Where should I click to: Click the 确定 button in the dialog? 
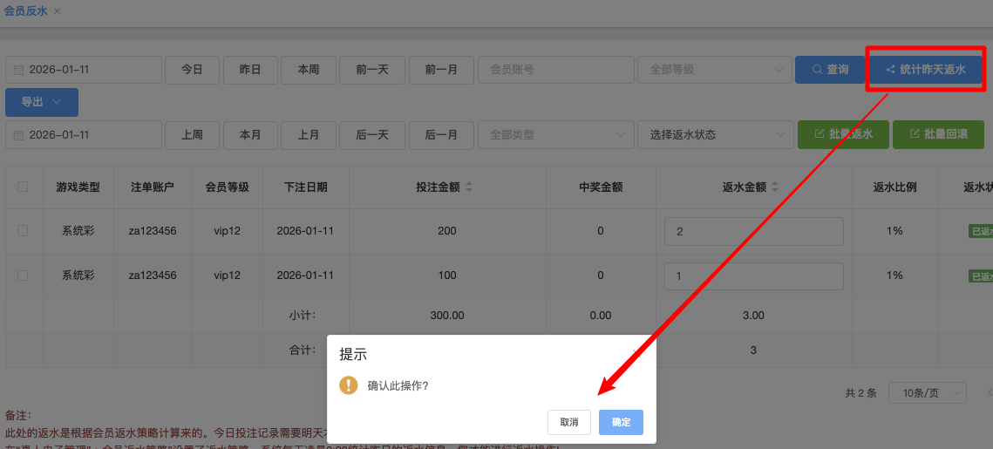(621, 422)
